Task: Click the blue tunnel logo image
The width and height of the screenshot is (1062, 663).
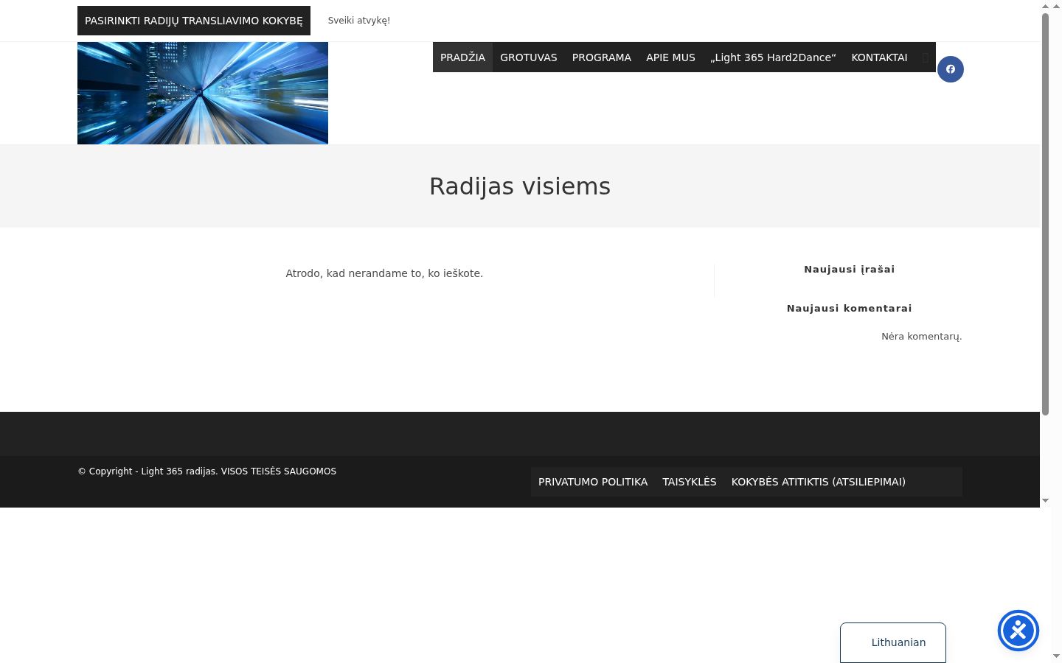Action: click(x=203, y=93)
